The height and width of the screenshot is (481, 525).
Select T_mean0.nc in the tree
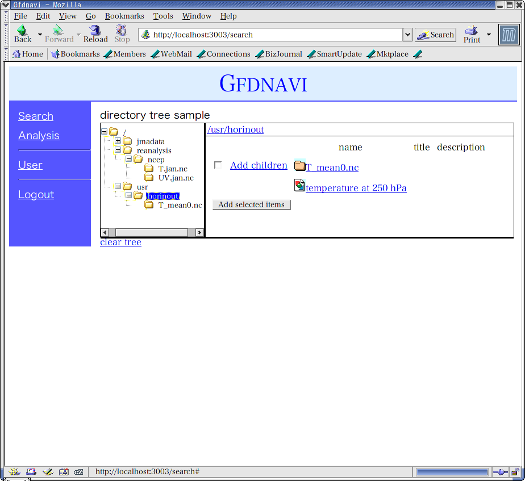tap(180, 205)
